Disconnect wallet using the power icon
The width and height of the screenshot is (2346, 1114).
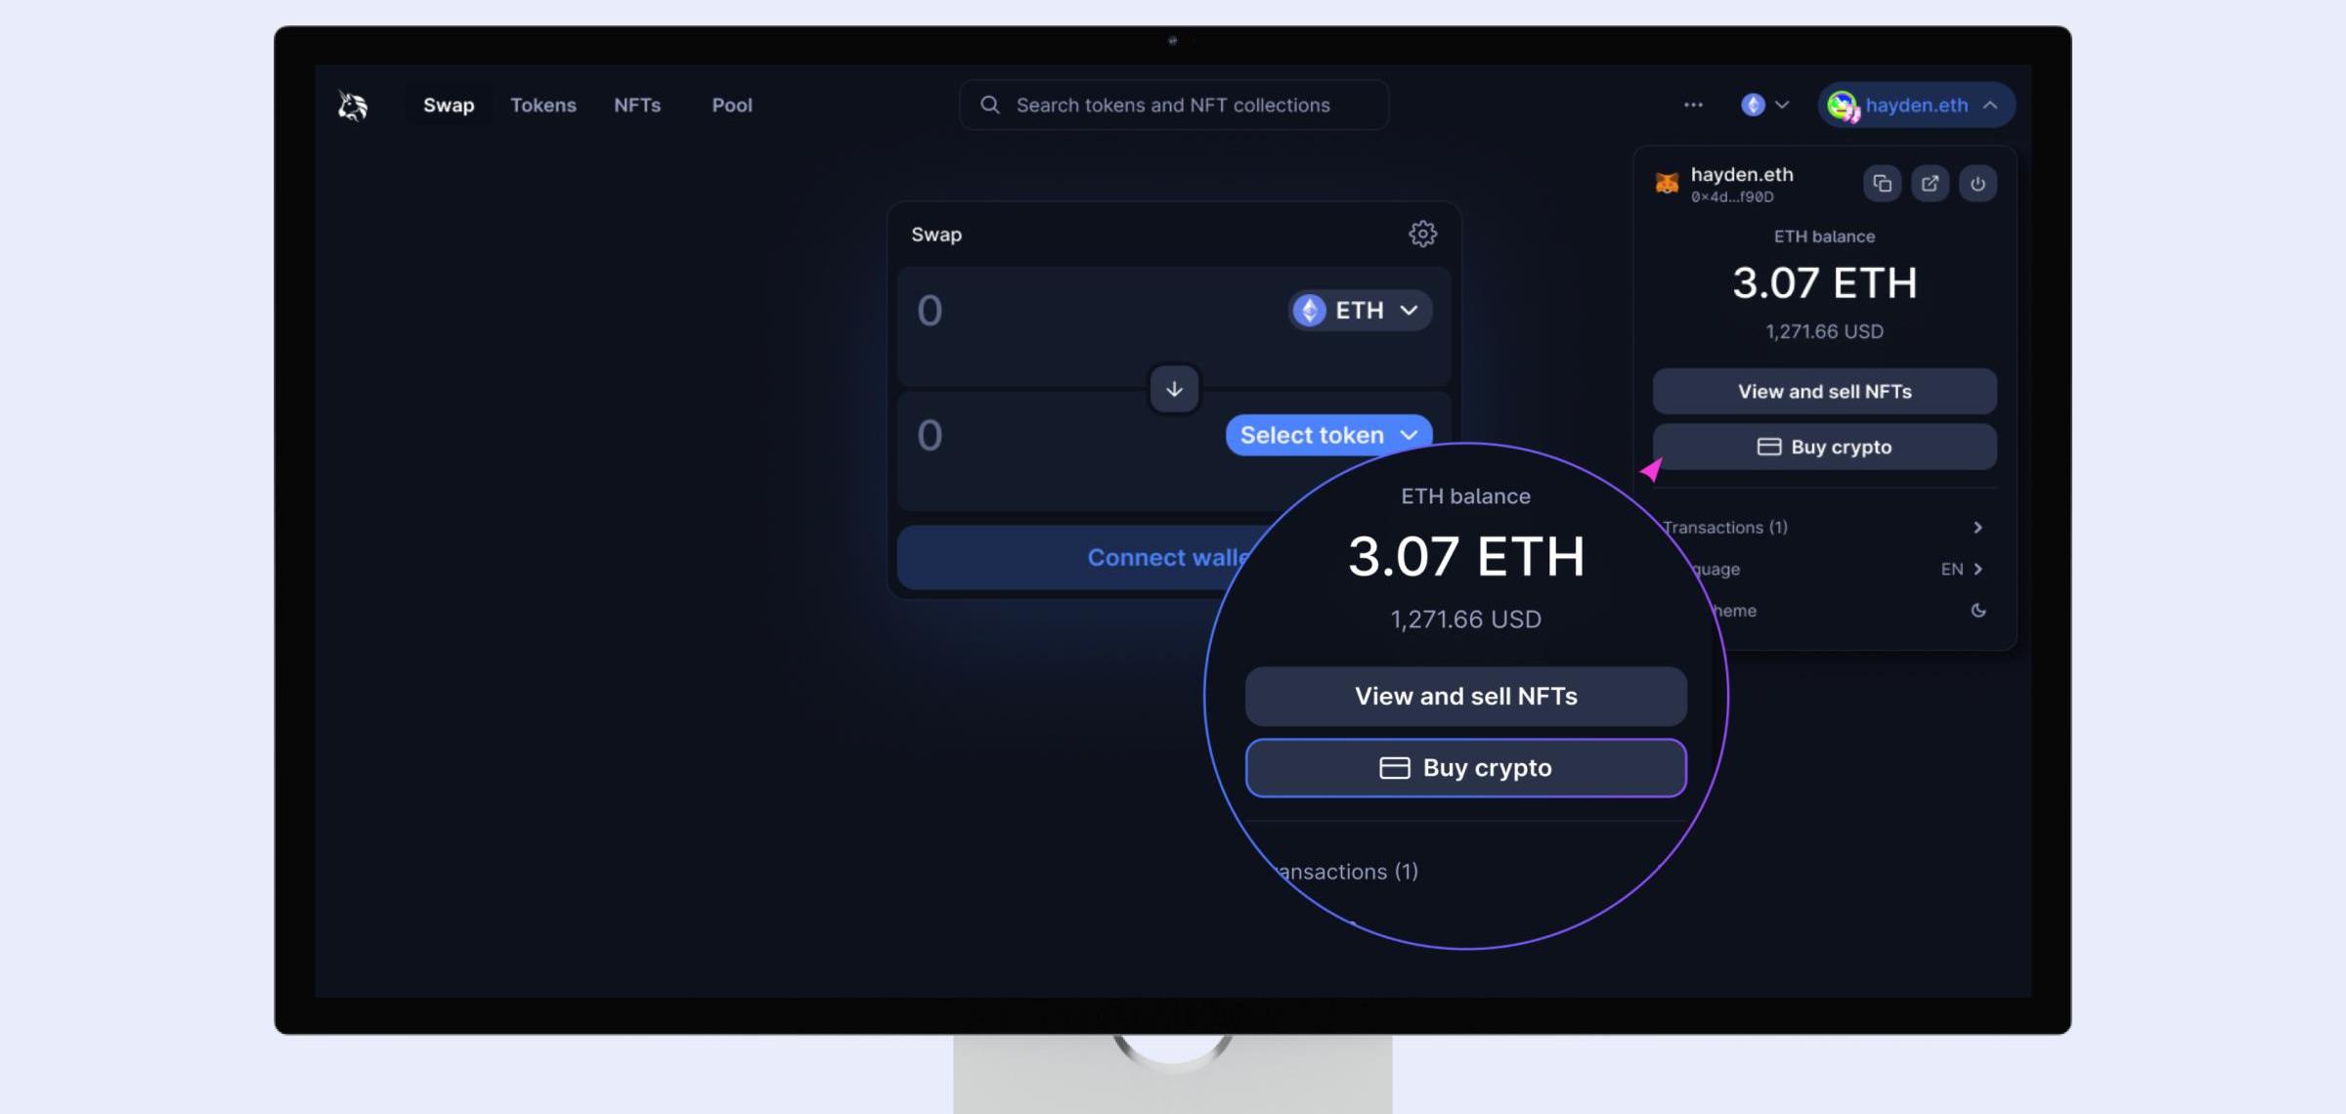[1977, 184]
